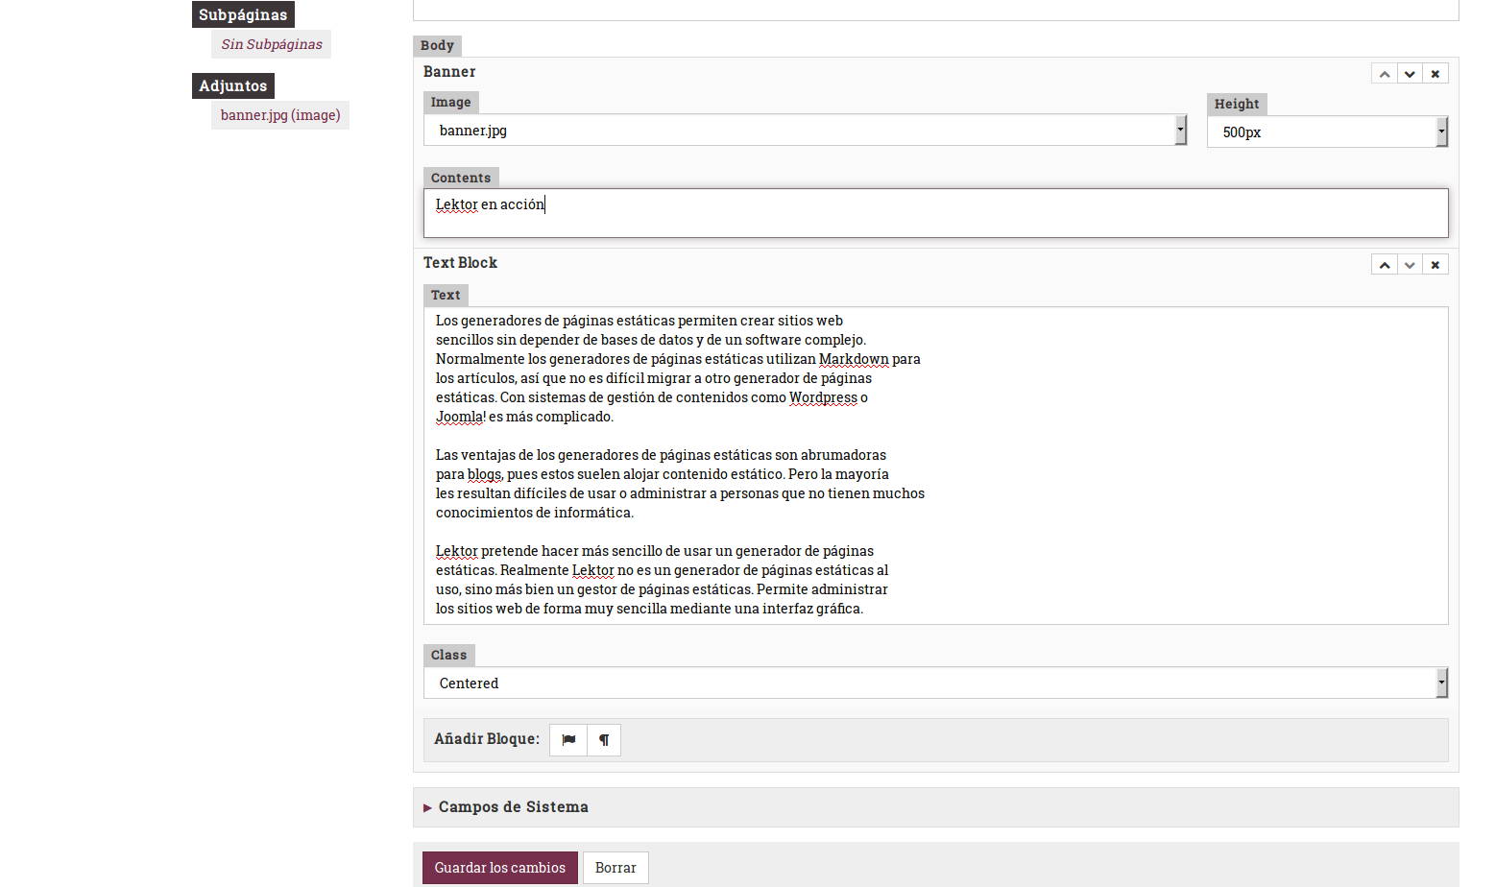The height and width of the screenshot is (887, 1496).
Task: Click the Borrar button
Action: tap(615, 868)
